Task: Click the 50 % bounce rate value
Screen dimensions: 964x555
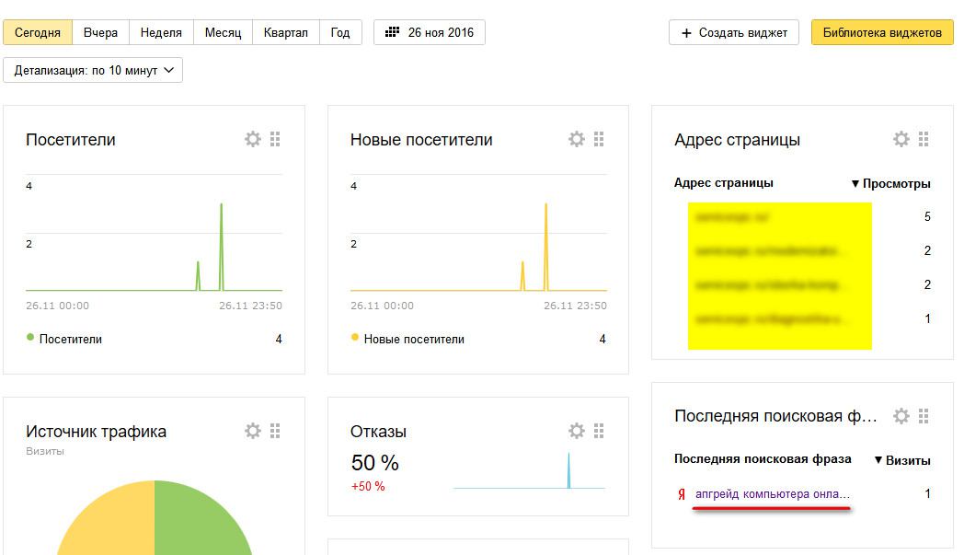Action: click(x=375, y=463)
